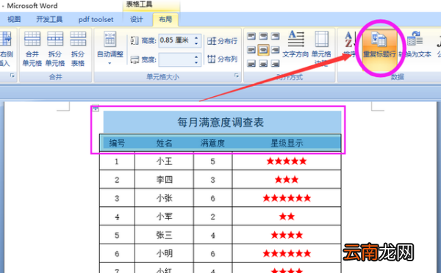
Task: Click Distribute Columns (分布列)
Action: 222,59
